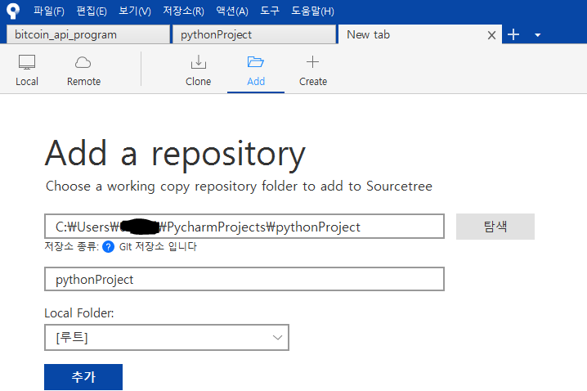The image size is (587, 391).
Task: Show Local repositories
Action: point(27,70)
